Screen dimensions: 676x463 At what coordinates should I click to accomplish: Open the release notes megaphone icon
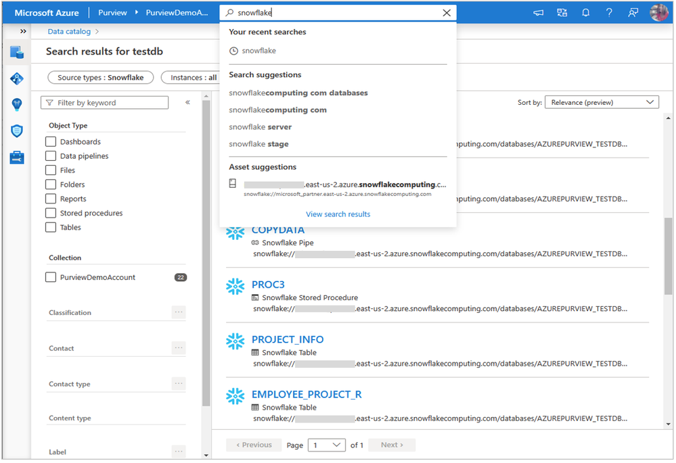pyautogui.click(x=539, y=13)
